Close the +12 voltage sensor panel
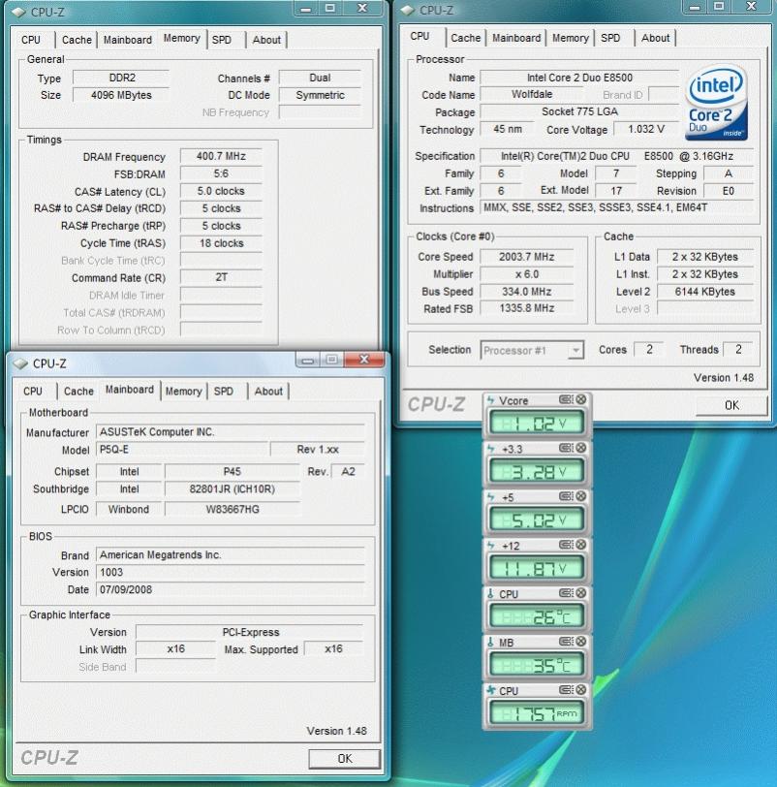The height and width of the screenshot is (787, 777). tap(581, 545)
